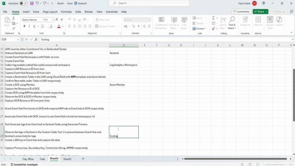Open the font size dropdown
The image size is (295, 166).
[x=53, y=19]
